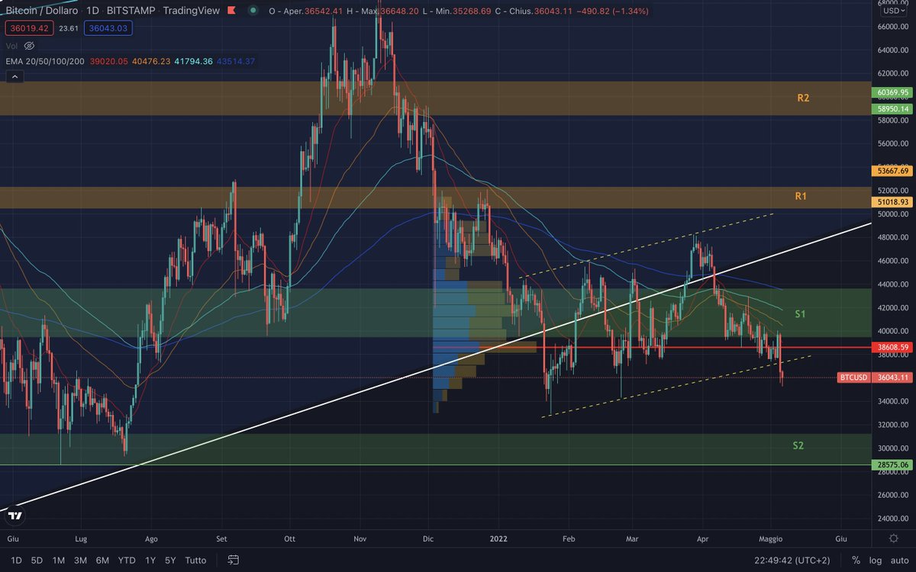916x572 pixels.
Task: Select the 3M time range
Action: pos(80,560)
